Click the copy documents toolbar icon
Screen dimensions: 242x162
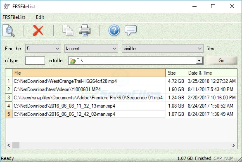[68, 31]
